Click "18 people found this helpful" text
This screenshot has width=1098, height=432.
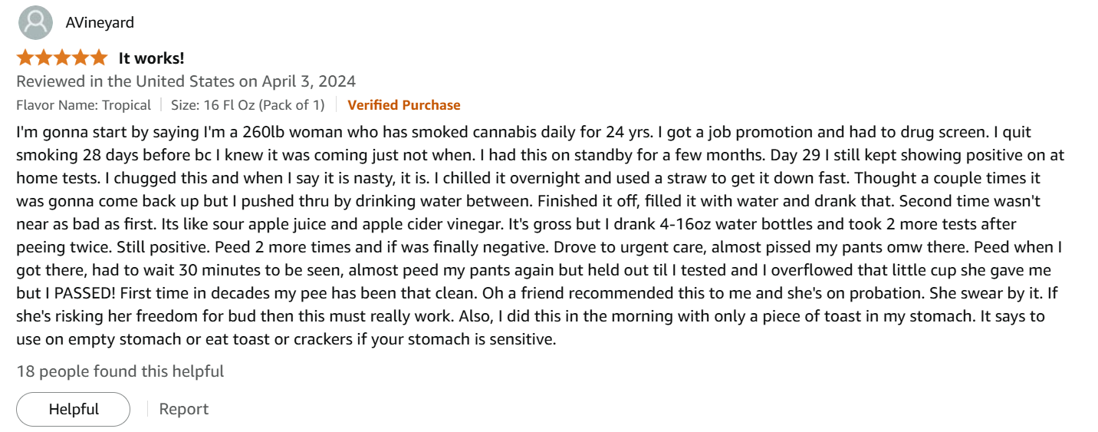coord(120,371)
